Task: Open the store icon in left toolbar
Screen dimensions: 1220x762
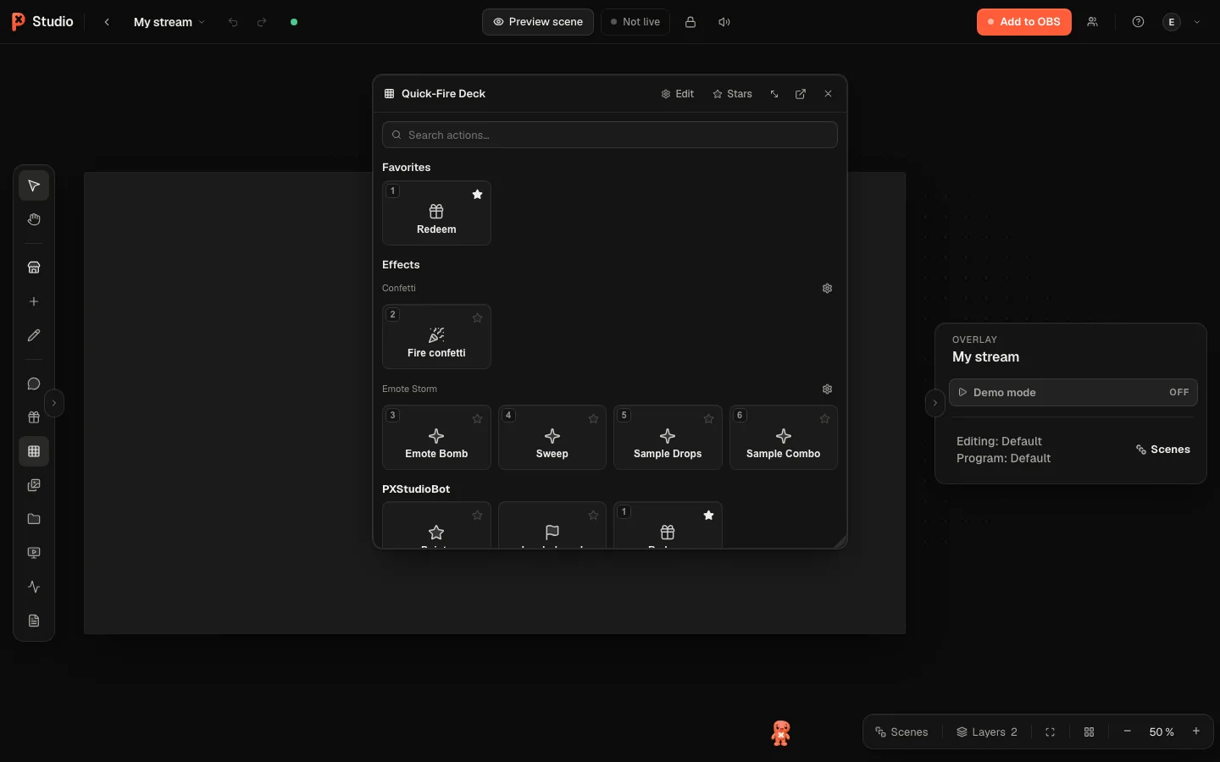Action: [x=34, y=268]
